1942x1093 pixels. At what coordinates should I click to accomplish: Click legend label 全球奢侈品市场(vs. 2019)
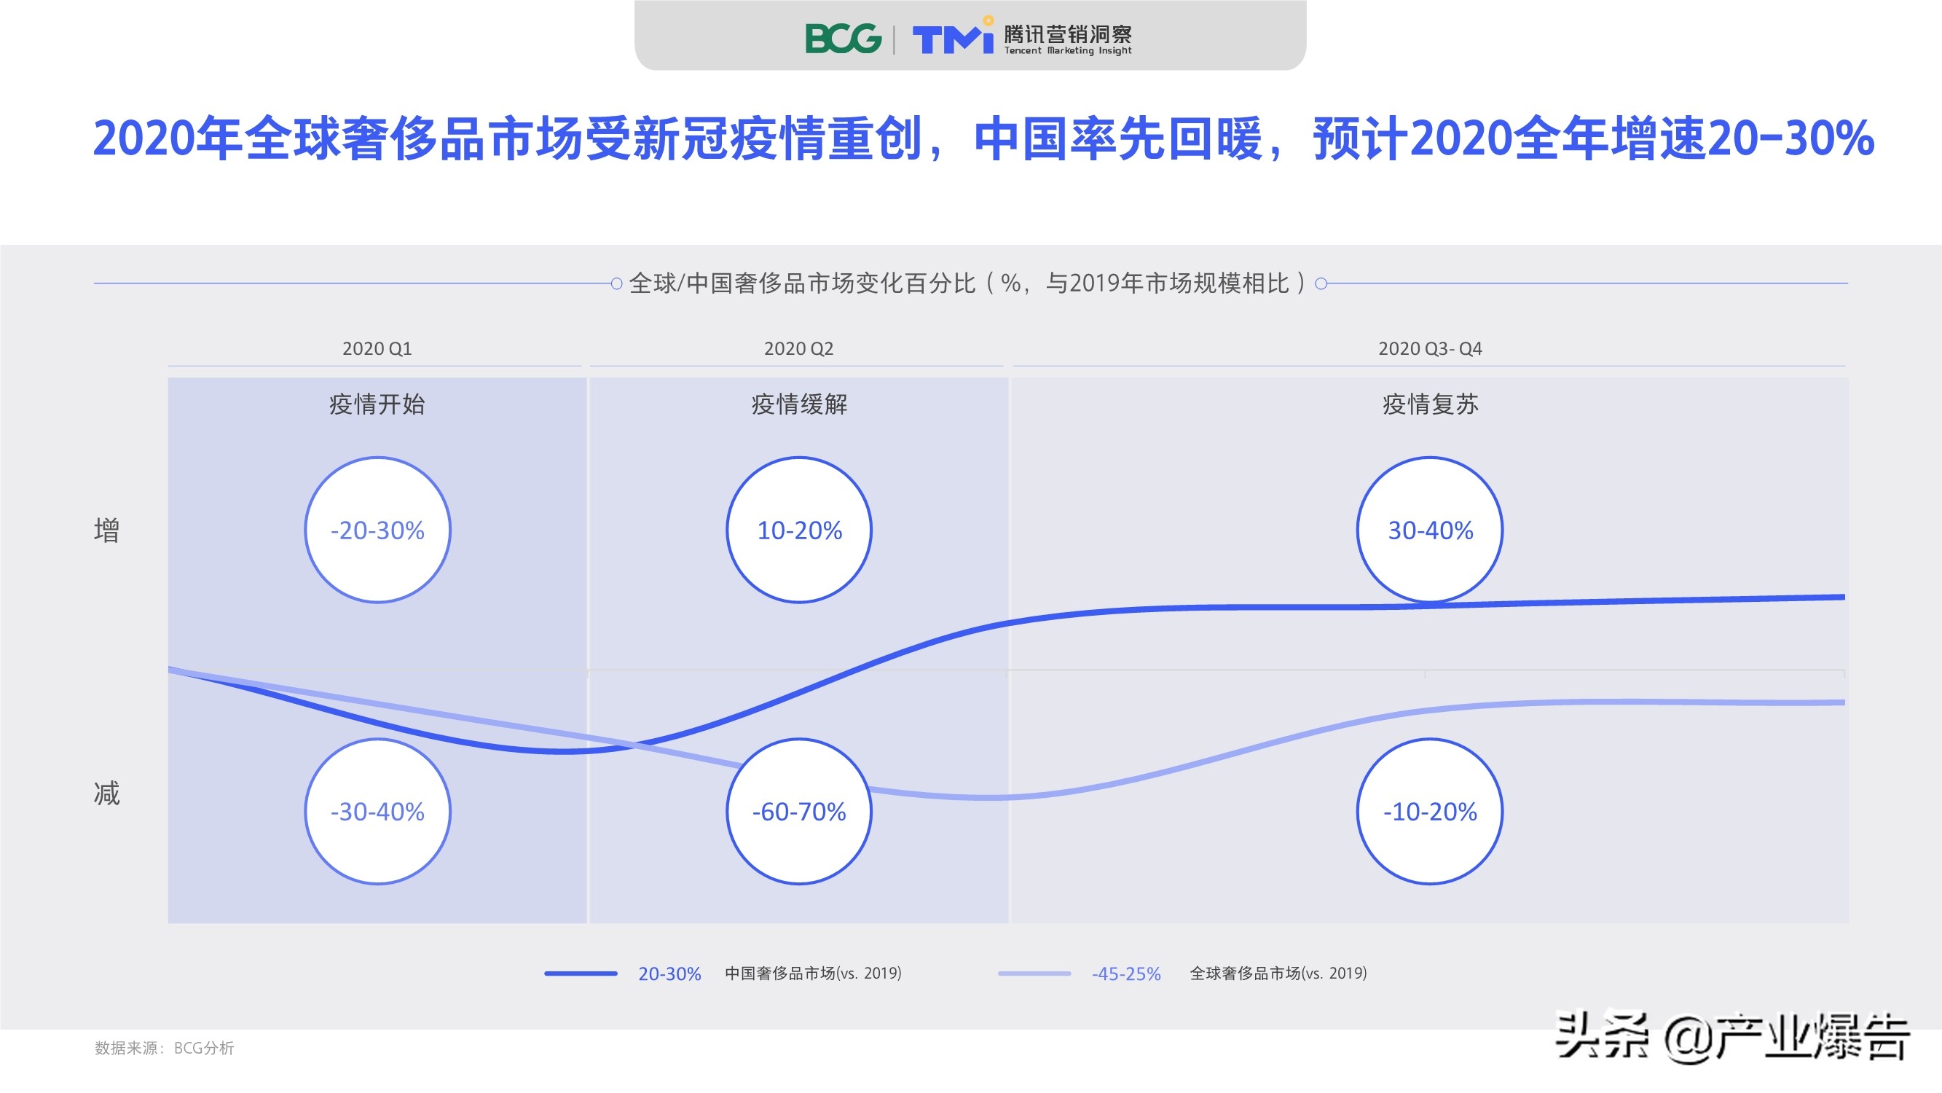click(1278, 973)
